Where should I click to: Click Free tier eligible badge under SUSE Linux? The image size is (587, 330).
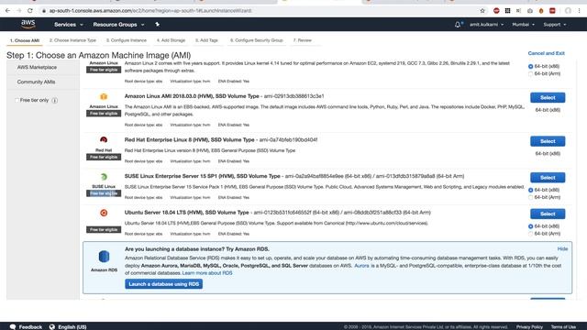coord(104,193)
